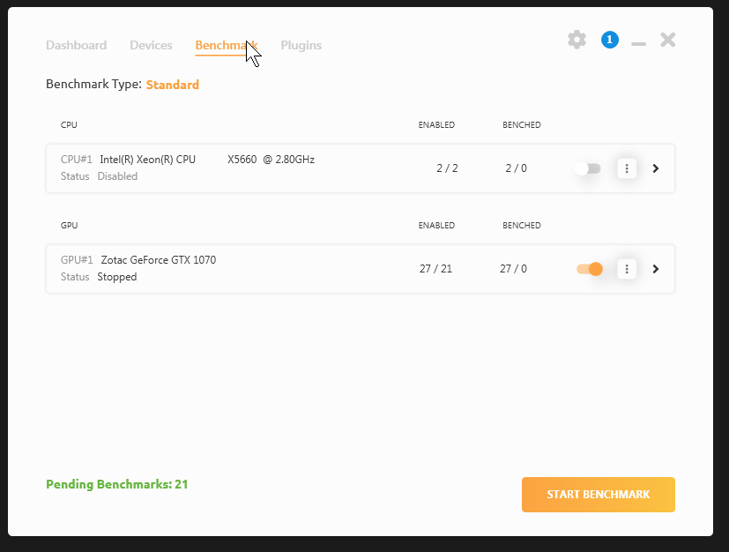Expand CPU#1 details with the chevron
729x552 pixels.
tap(655, 168)
